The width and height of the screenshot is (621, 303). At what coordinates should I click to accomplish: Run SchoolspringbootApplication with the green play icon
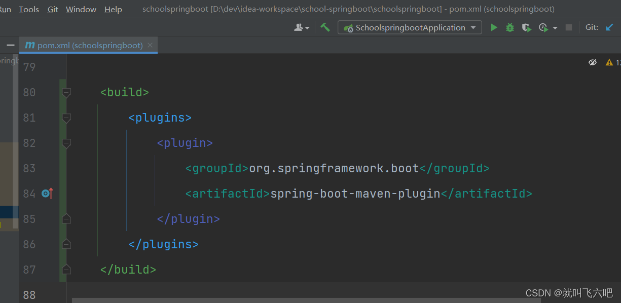[494, 27]
